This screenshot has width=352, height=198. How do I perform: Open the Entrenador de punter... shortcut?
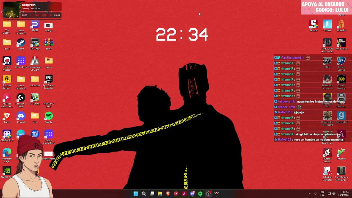coord(327,82)
